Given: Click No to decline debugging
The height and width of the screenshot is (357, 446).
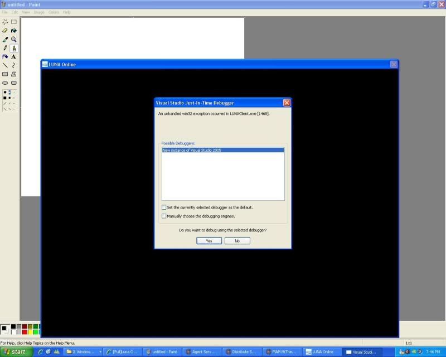Looking at the screenshot, I should coord(237,241).
